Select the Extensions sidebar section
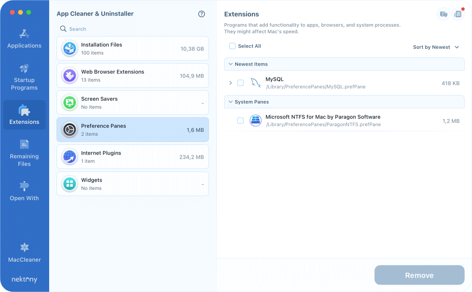This screenshot has height=292, width=472. [x=25, y=115]
